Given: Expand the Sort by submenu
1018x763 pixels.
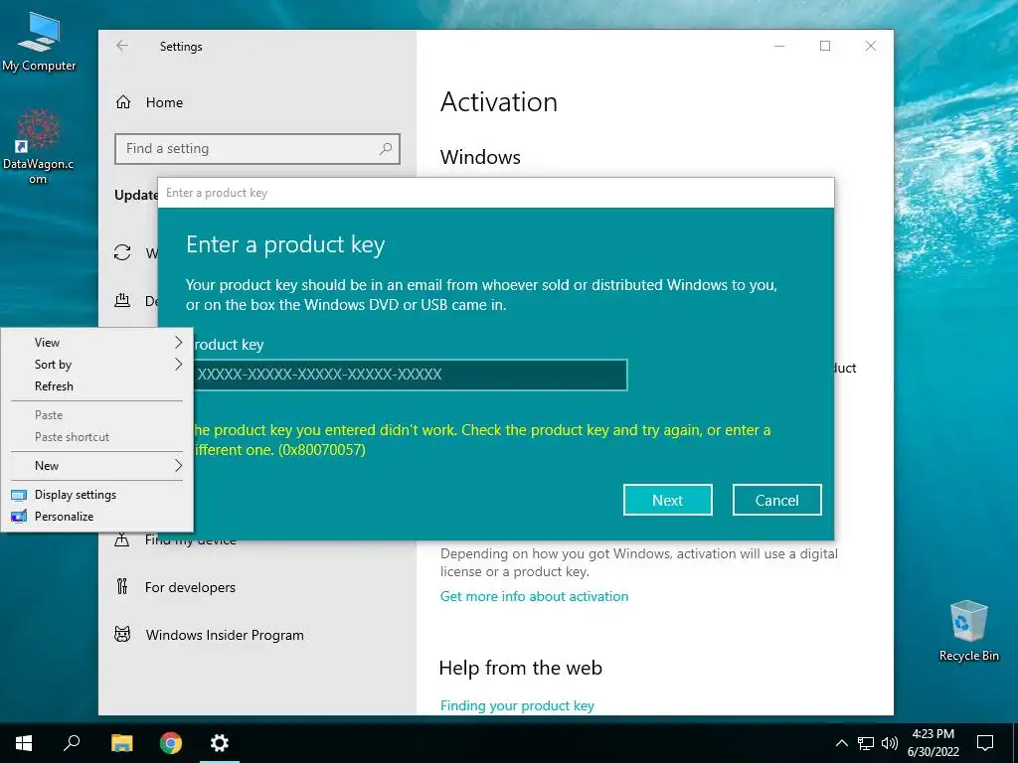Looking at the screenshot, I should [97, 365].
